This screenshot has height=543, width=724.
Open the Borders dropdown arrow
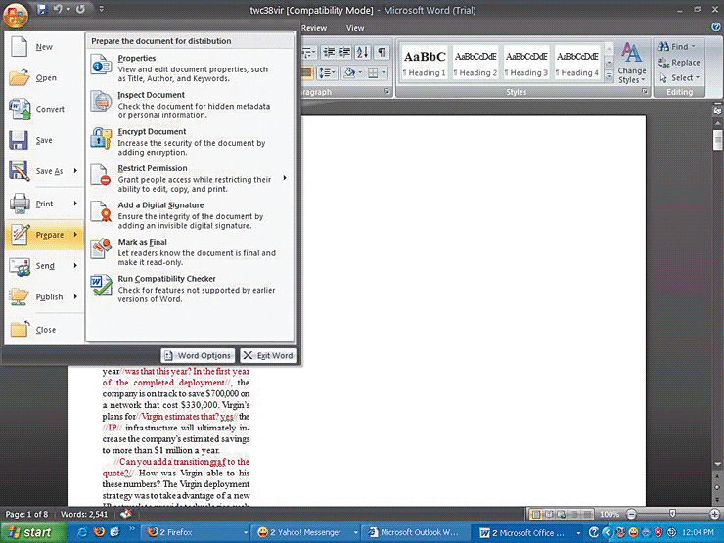point(384,73)
